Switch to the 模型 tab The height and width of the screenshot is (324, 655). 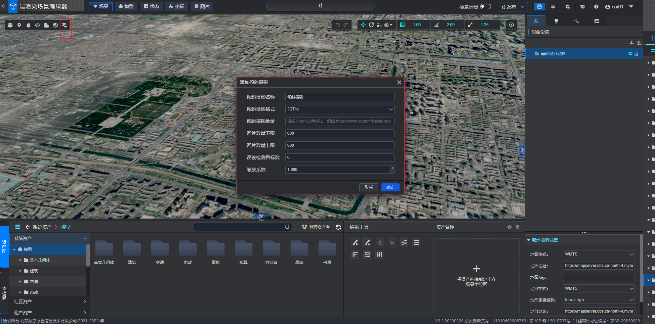[x=126, y=6]
